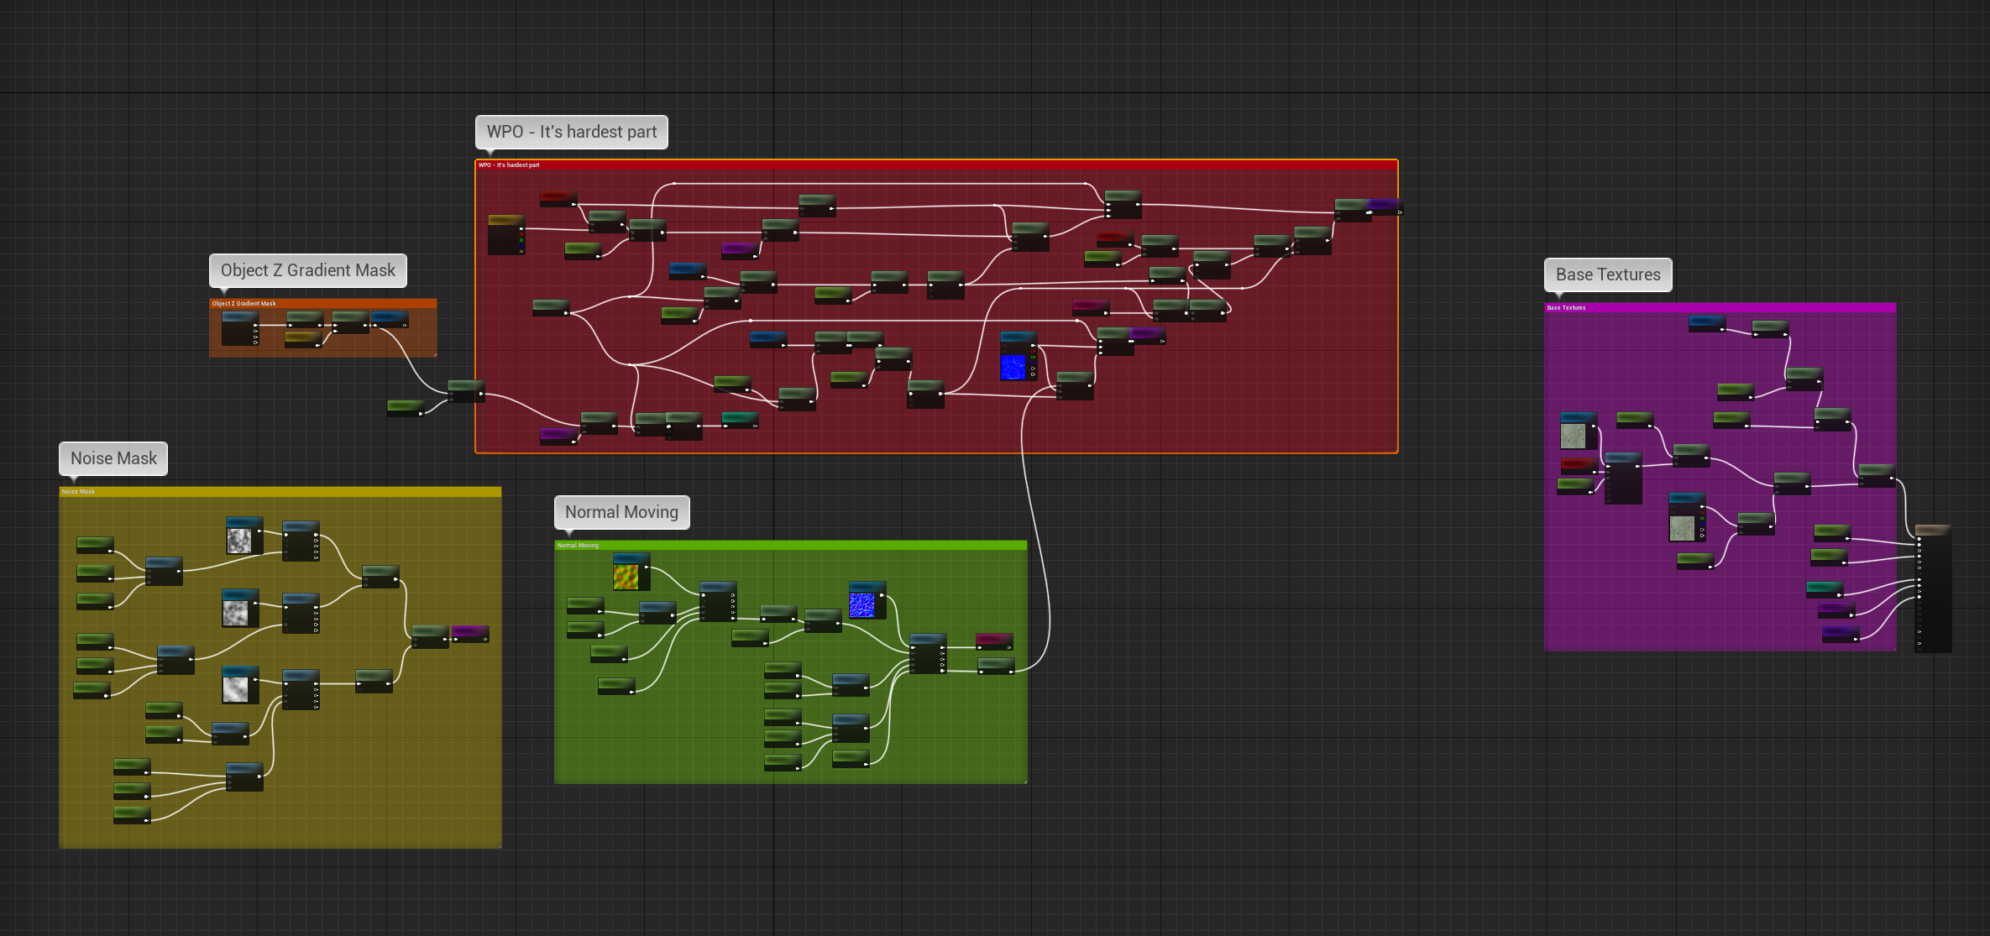Select the blue-purple normal map thumbnail in Normal Moving
The height and width of the screenshot is (936, 1990).
click(x=861, y=605)
